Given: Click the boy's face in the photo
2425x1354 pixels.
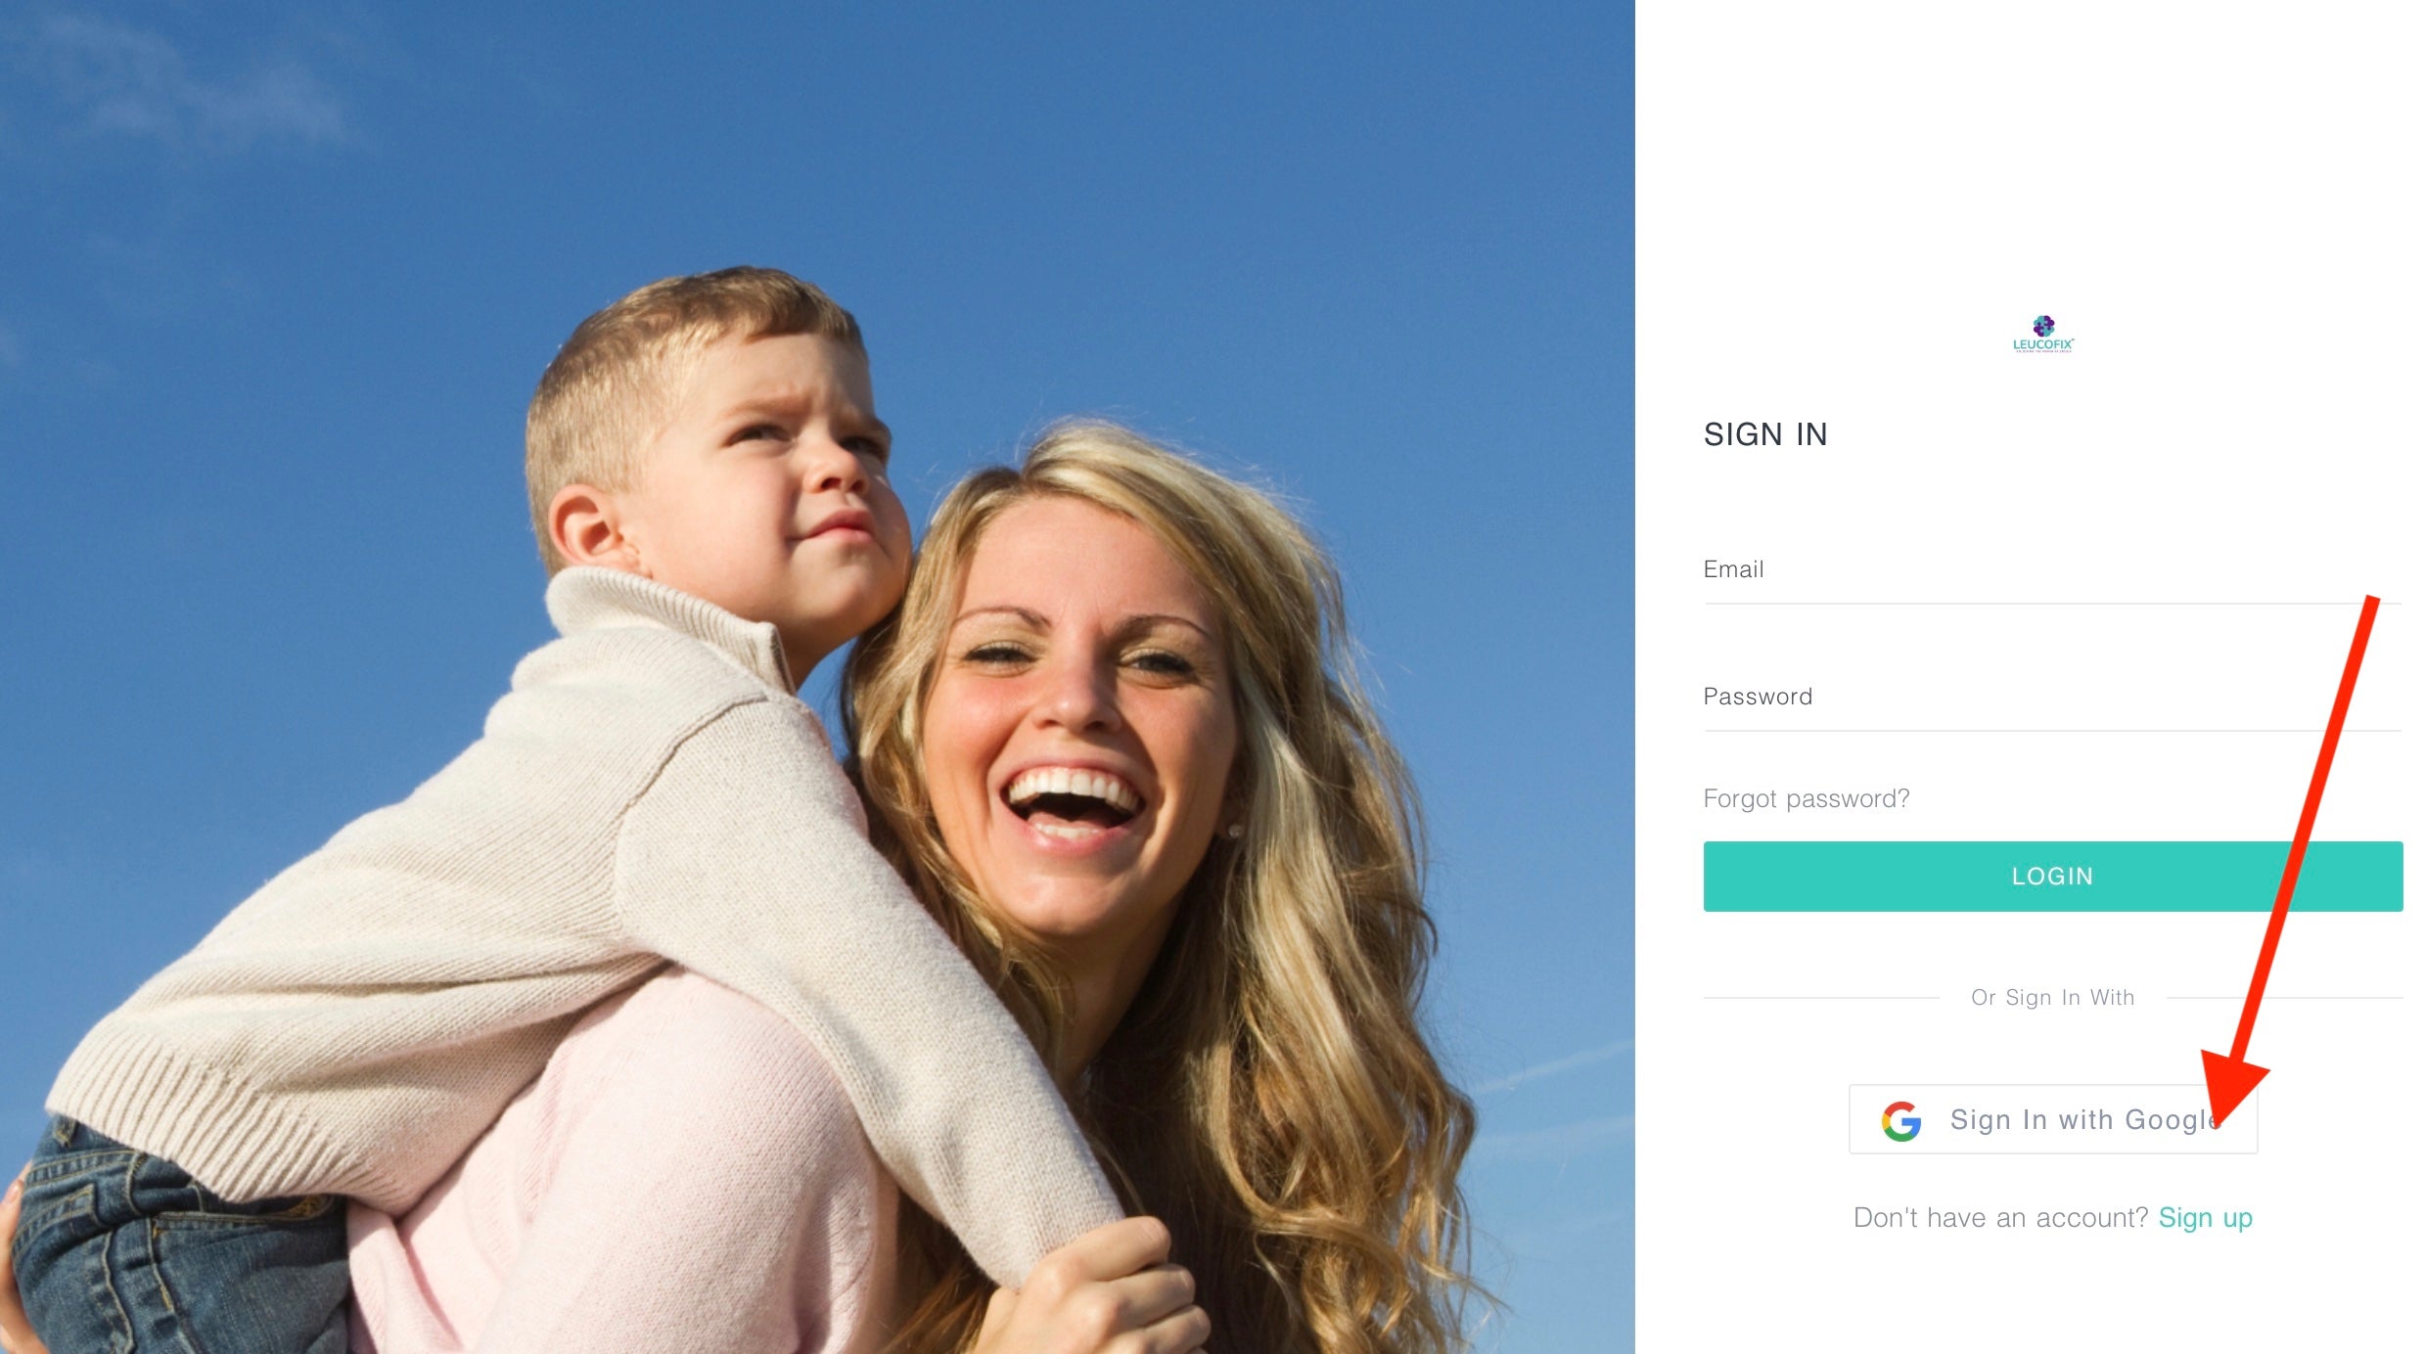Looking at the screenshot, I should 773,489.
